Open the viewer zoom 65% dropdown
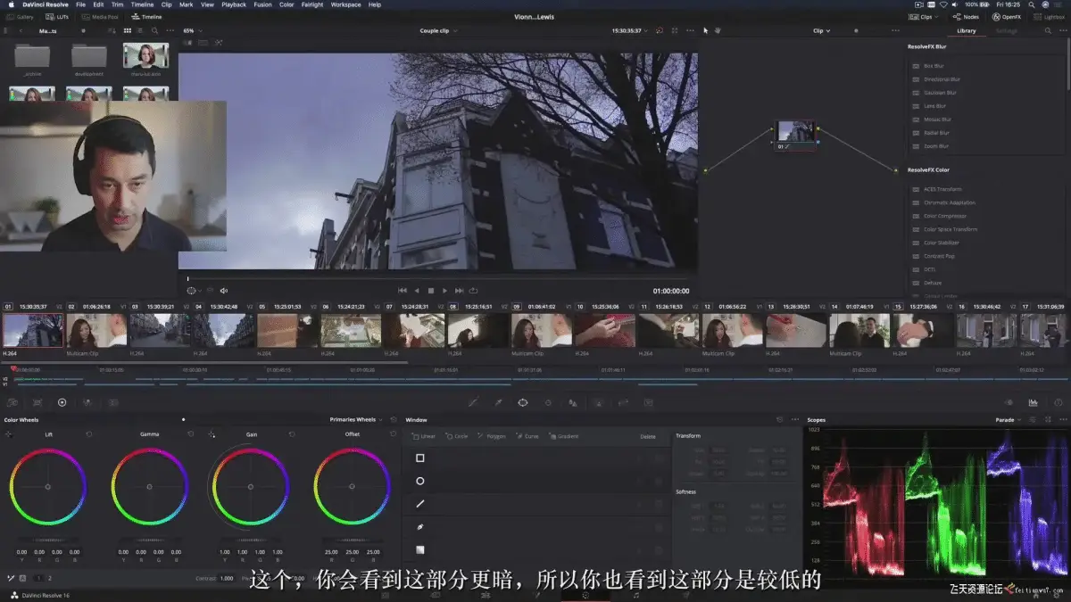 [192, 30]
